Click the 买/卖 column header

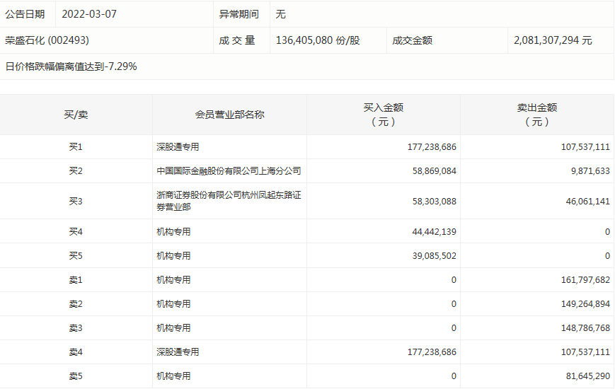tap(76, 115)
